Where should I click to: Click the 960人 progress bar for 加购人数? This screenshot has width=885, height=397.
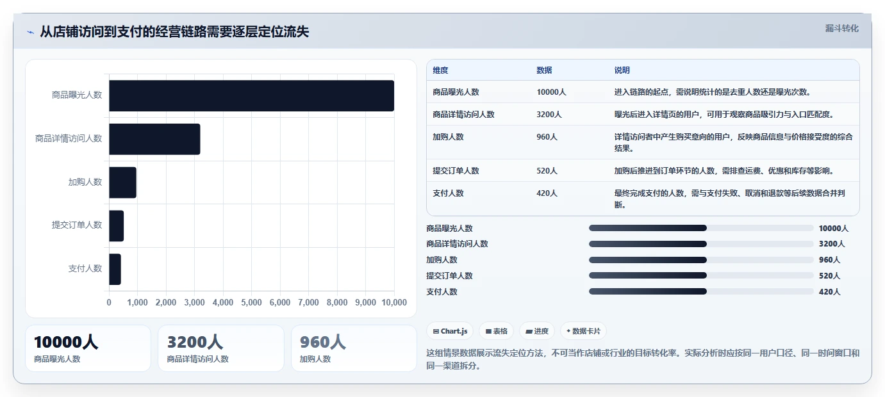point(701,260)
